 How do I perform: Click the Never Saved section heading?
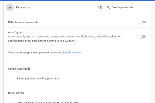coord(16,93)
